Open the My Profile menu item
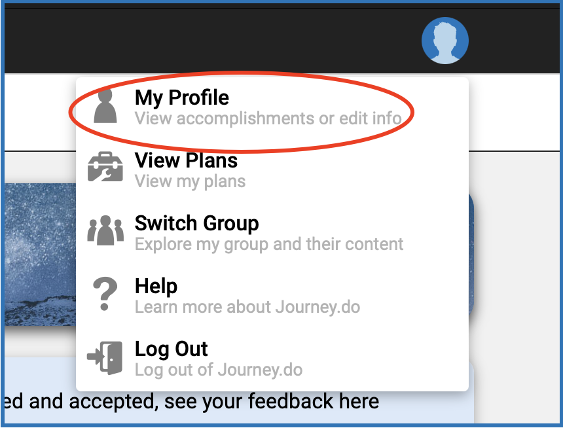563x428 pixels. coord(182,98)
